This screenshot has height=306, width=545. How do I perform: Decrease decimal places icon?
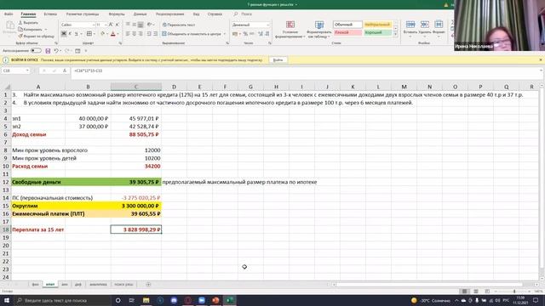267,34
